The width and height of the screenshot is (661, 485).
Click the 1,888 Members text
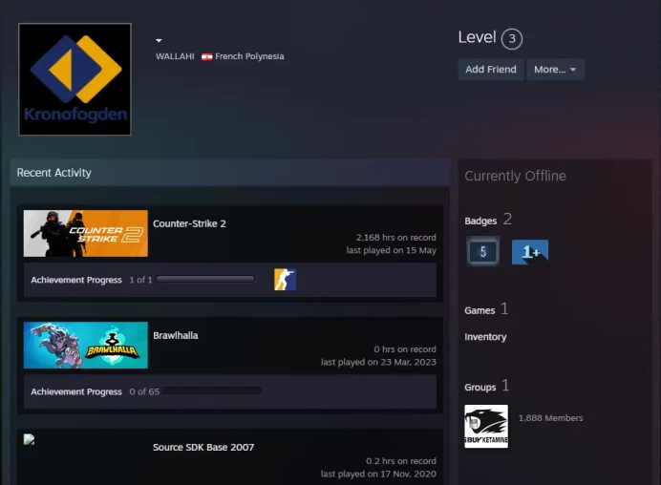coord(550,418)
